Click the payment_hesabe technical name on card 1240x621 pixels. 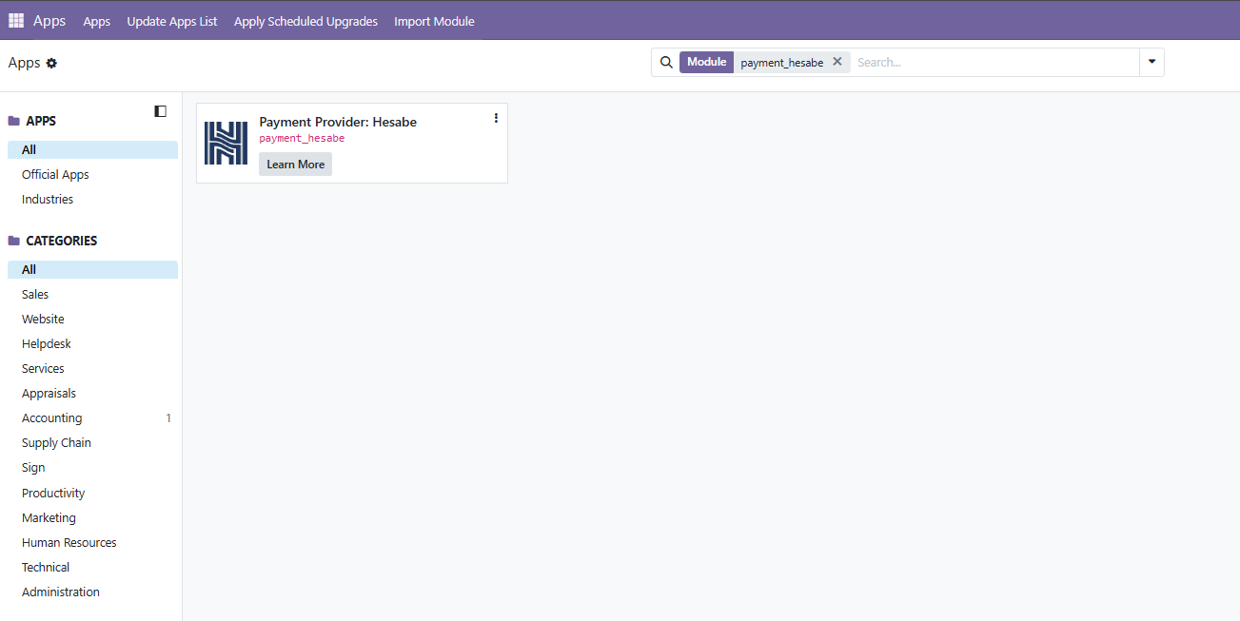302,139
